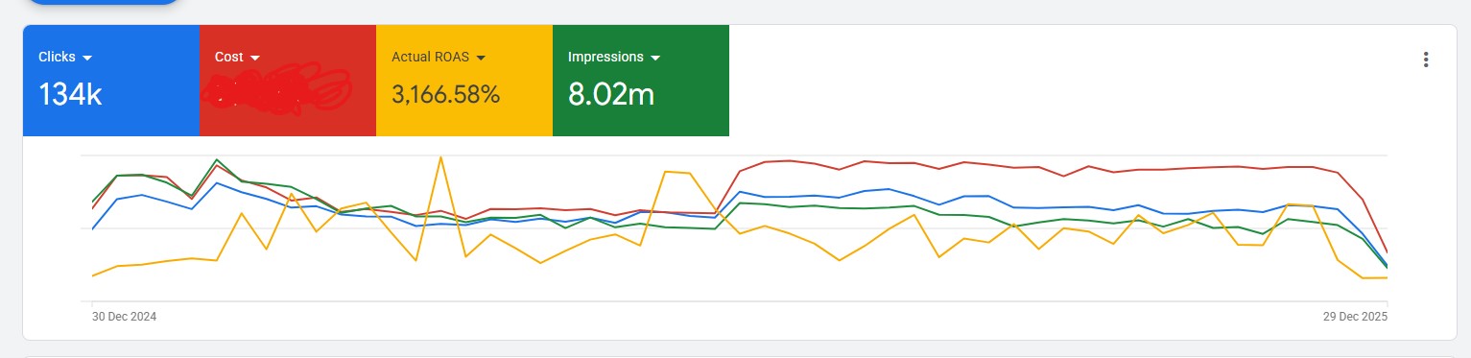The height and width of the screenshot is (358, 1471).
Task: Click the highest peak of the yellow ROAS line
Action: click(x=440, y=157)
